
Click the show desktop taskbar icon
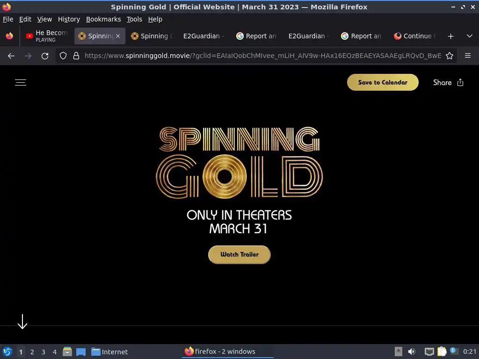click(x=80, y=352)
